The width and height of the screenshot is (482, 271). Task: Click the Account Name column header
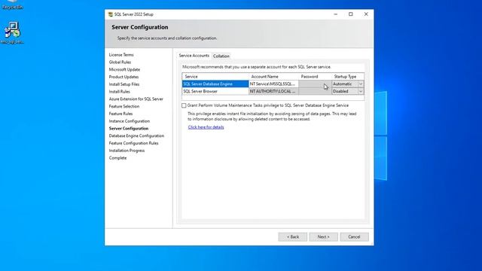[x=273, y=77]
